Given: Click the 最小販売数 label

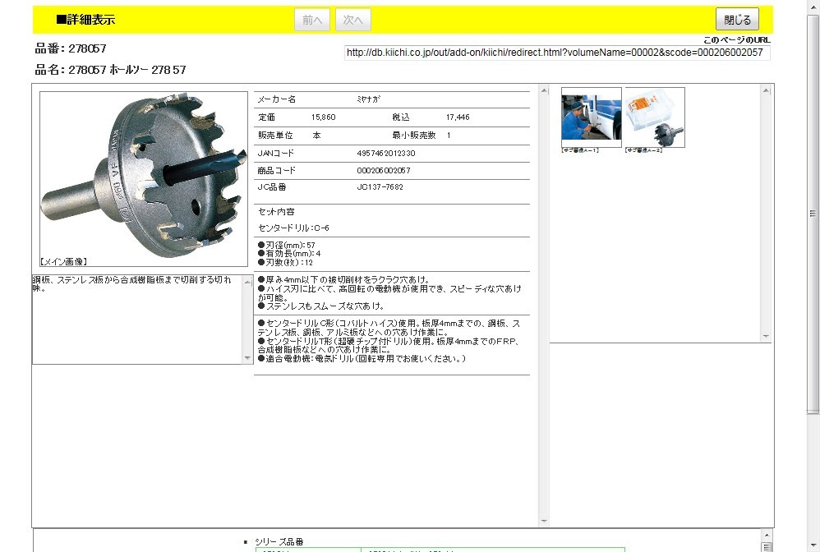Looking at the screenshot, I should (x=413, y=135).
